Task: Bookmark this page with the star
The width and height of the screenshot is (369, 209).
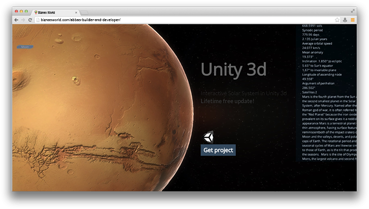Action: coord(337,20)
